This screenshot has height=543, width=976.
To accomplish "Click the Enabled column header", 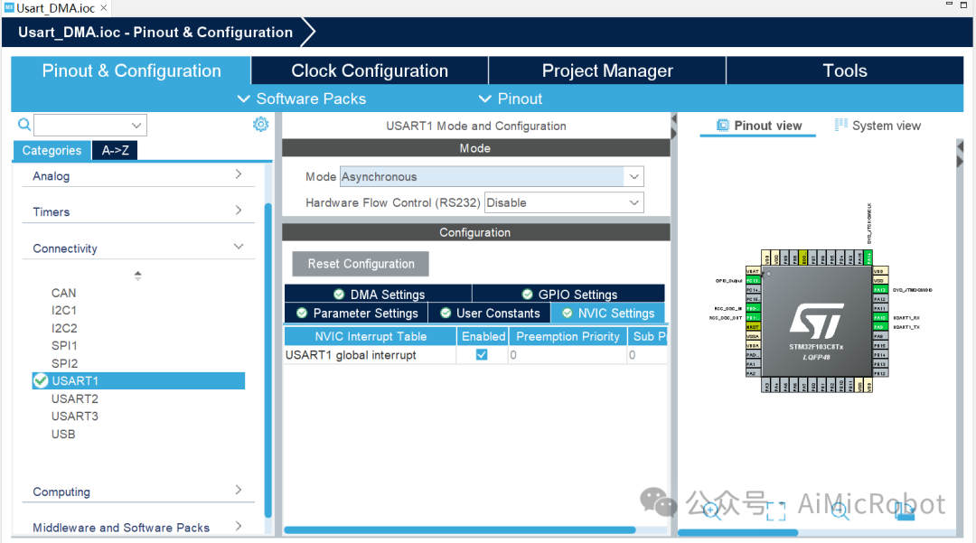I will 483,336.
